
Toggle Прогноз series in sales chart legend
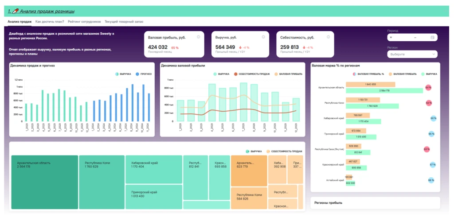coord(144,74)
